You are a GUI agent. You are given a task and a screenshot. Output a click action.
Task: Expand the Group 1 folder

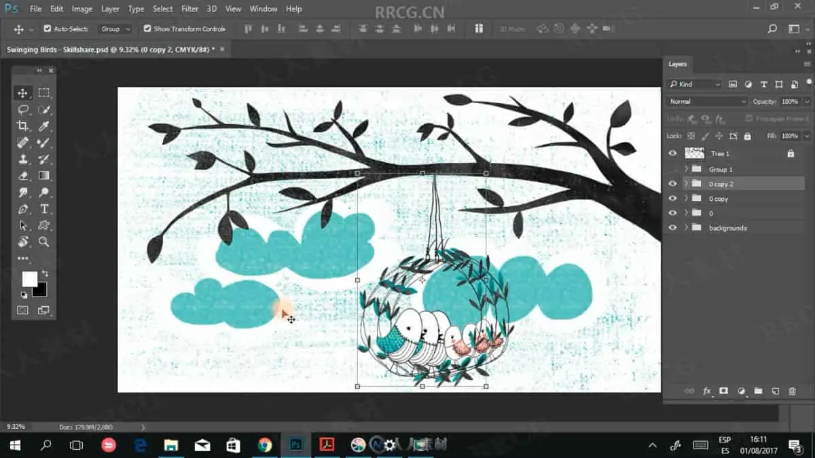tap(686, 169)
